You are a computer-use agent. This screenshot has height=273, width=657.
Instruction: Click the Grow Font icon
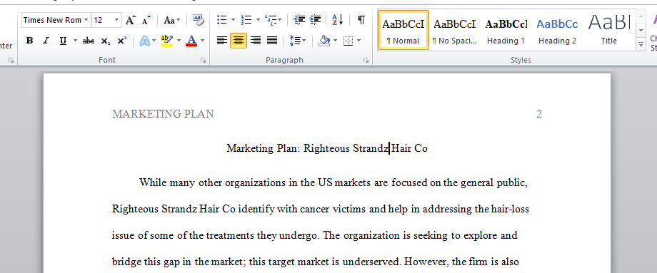[x=130, y=20]
